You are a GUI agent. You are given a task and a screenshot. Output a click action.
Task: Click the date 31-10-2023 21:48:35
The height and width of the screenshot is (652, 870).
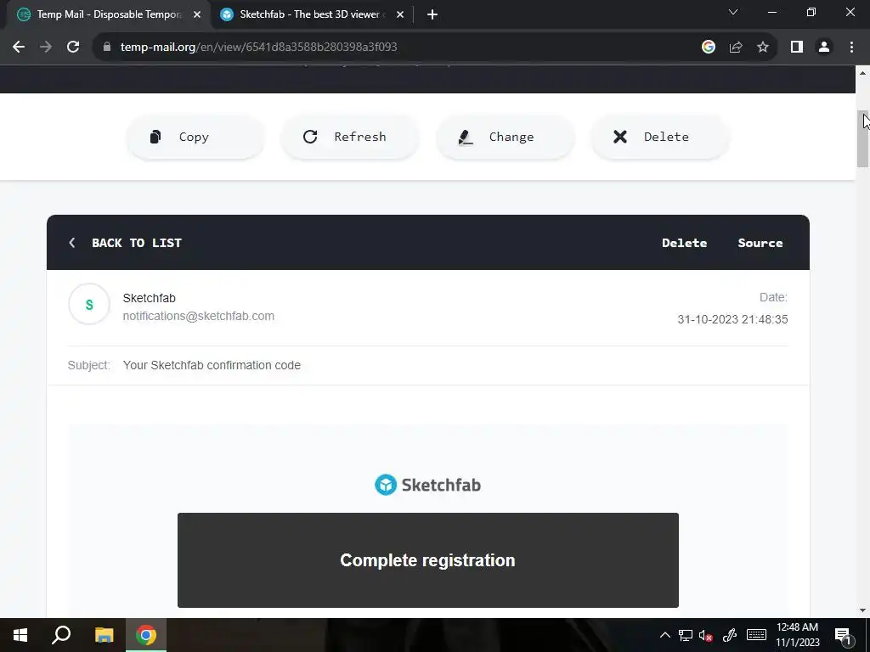tap(732, 319)
